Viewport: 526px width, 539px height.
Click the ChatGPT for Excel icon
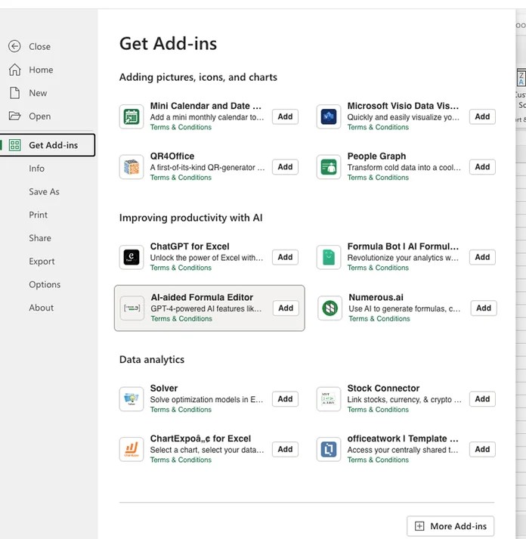coord(131,257)
